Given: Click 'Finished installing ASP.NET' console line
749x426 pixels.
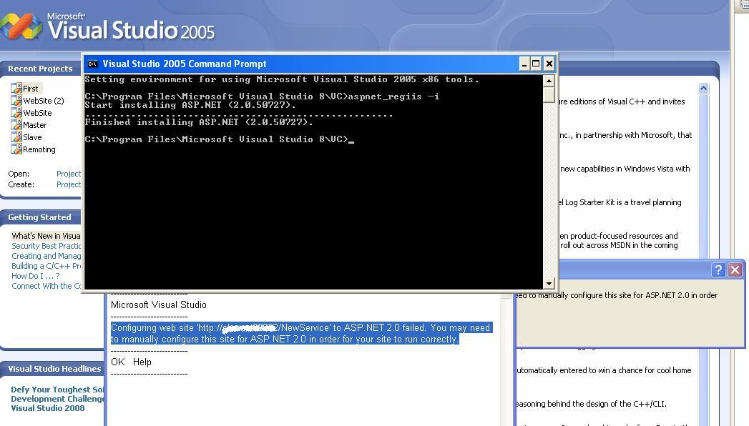Looking at the screenshot, I should point(199,122).
